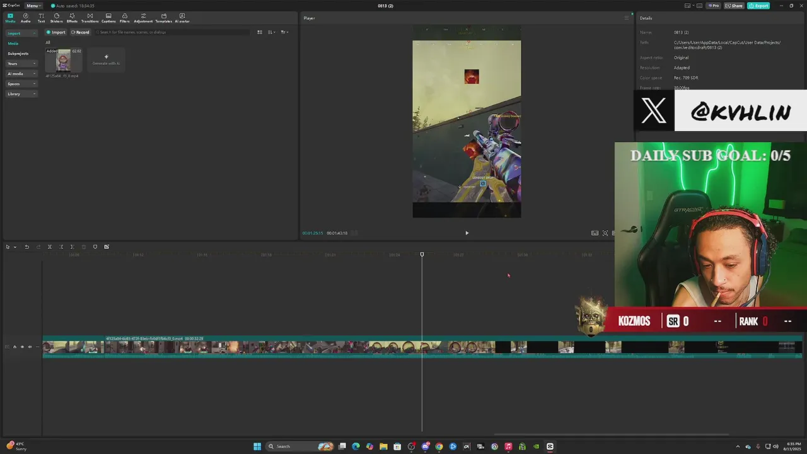807x454 pixels.
Task: Expand the AI media sidebar section
Action: point(21,74)
